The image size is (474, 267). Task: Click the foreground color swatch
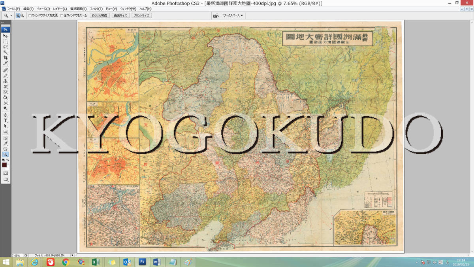point(4,165)
